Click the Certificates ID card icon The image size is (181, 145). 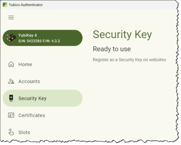11,115
